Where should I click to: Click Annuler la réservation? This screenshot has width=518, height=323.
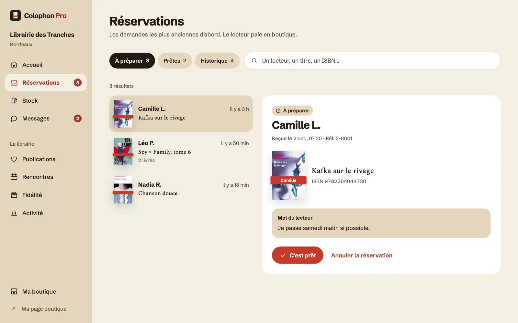click(x=362, y=255)
